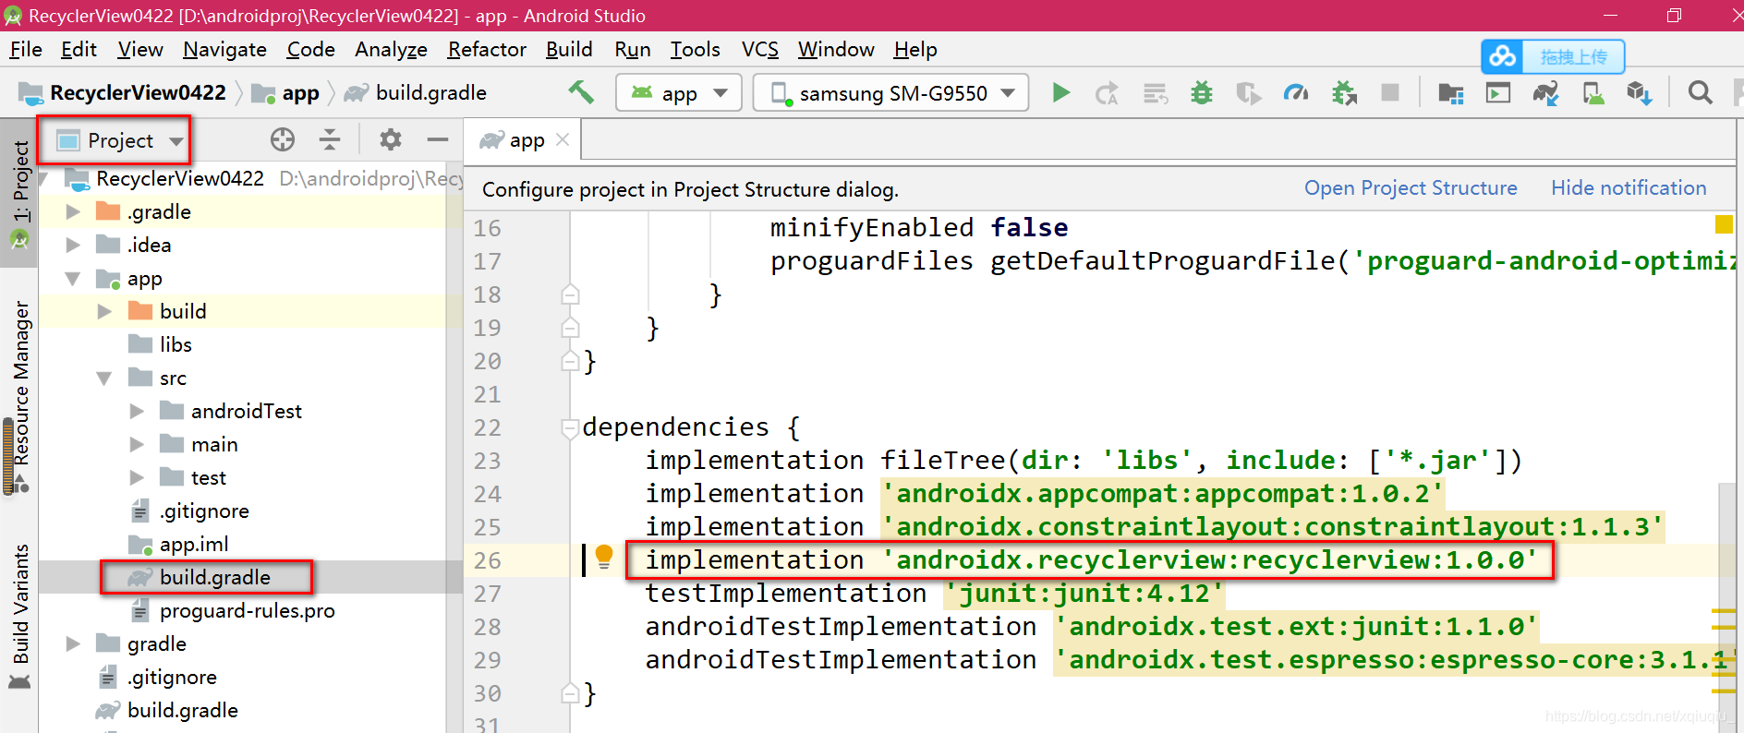Expand the gradle folder at bottom
This screenshot has width=1744, height=733.
73,643
